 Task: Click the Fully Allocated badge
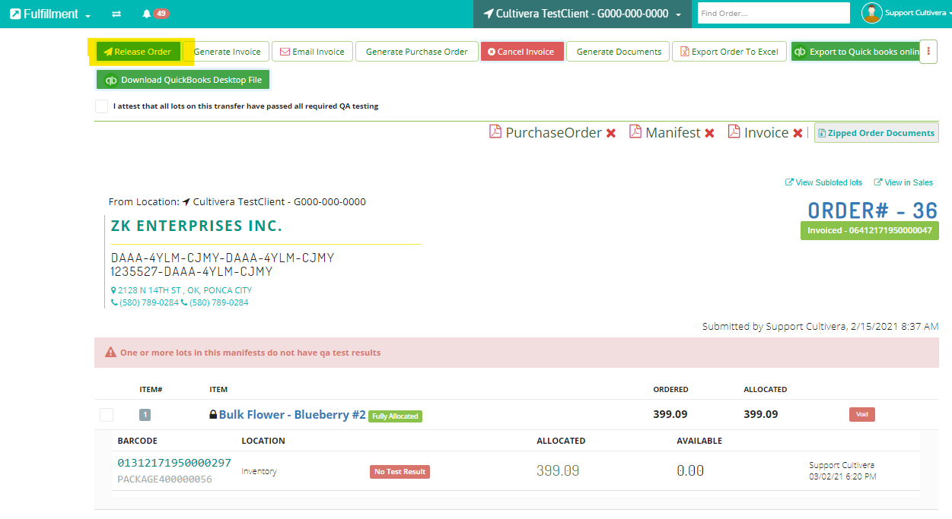pyautogui.click(x=395, y=416)
